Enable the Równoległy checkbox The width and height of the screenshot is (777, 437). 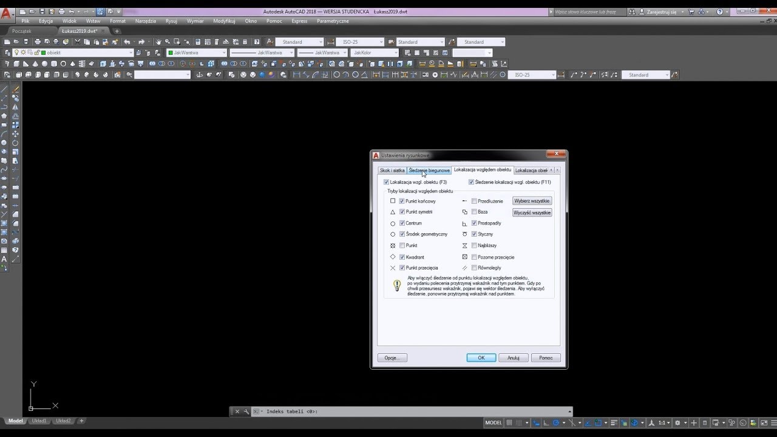tap(474, 268)
